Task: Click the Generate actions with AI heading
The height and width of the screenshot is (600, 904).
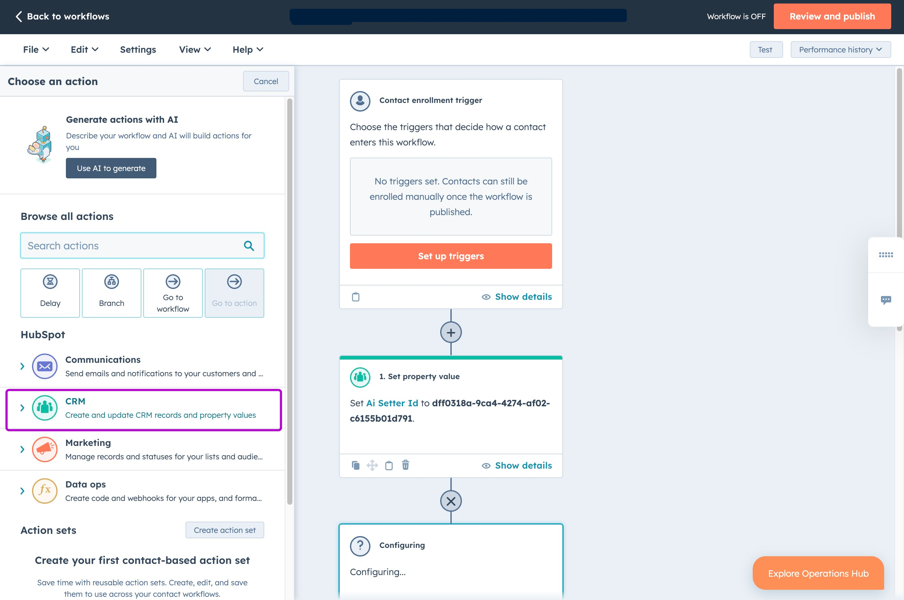Action: [122, 120]
